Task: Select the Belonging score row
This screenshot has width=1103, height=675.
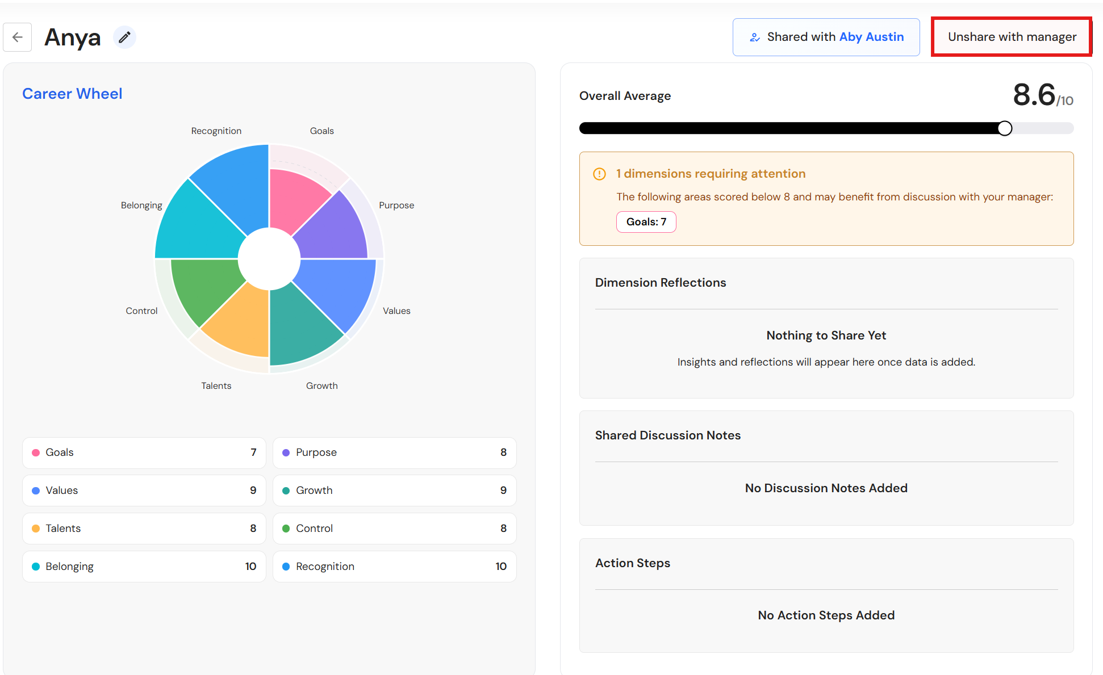Action: [144, 567]
